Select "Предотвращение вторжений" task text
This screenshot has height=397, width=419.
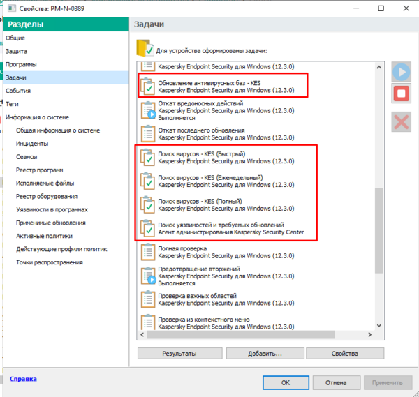point(199,269)
